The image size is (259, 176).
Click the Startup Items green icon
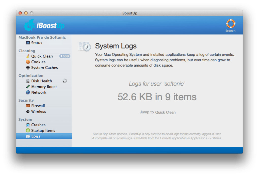click(x=28, y=131)
